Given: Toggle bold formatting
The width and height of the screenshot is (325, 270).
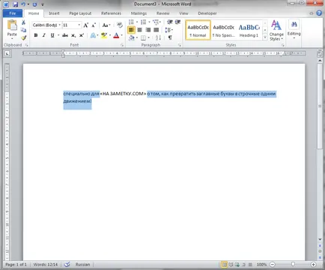Looking at the screenshot, I should [36, 35].
